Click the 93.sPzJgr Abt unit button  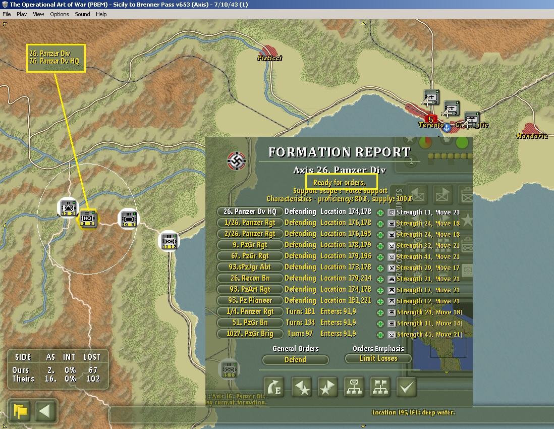250,267
